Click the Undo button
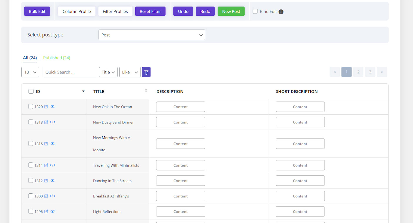Image resolution: width=413 pixels, height=223 pixels. click(183, 11)
